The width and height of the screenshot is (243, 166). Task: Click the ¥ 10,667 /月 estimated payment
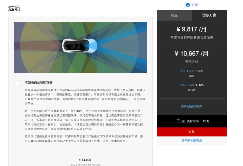pyautogui.click(x=191, y=54)
